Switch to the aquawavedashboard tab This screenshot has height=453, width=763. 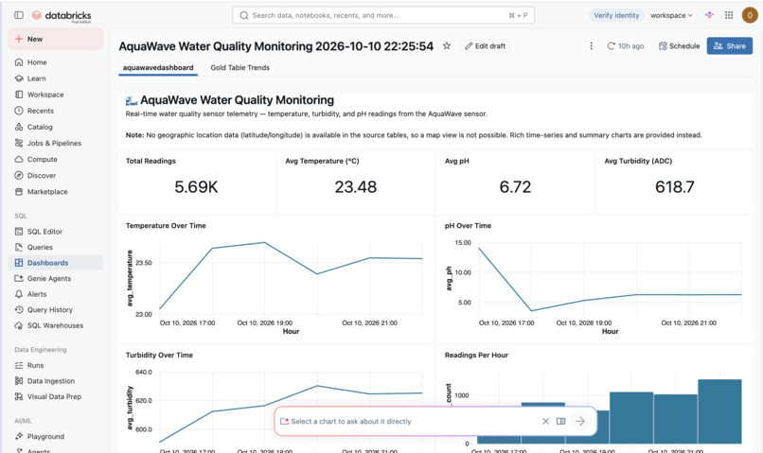click(158, 67)
